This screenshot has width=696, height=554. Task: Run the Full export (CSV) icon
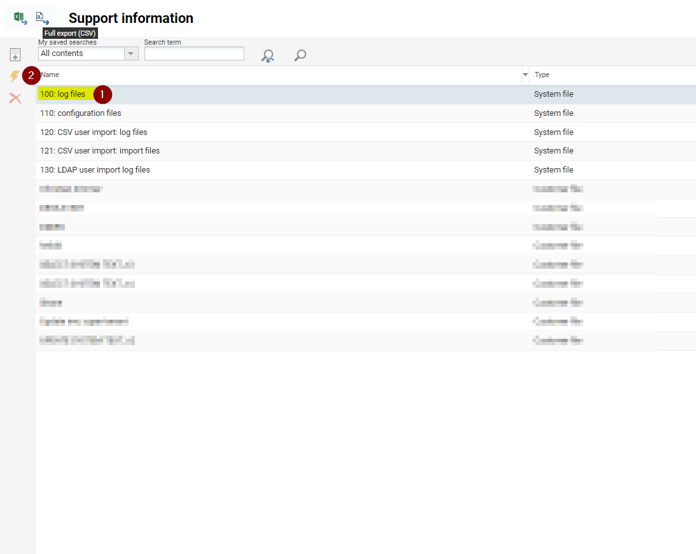[x=42, y=17]
